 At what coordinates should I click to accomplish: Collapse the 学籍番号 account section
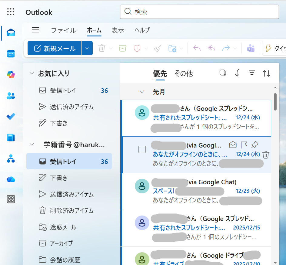click(32, 144)
